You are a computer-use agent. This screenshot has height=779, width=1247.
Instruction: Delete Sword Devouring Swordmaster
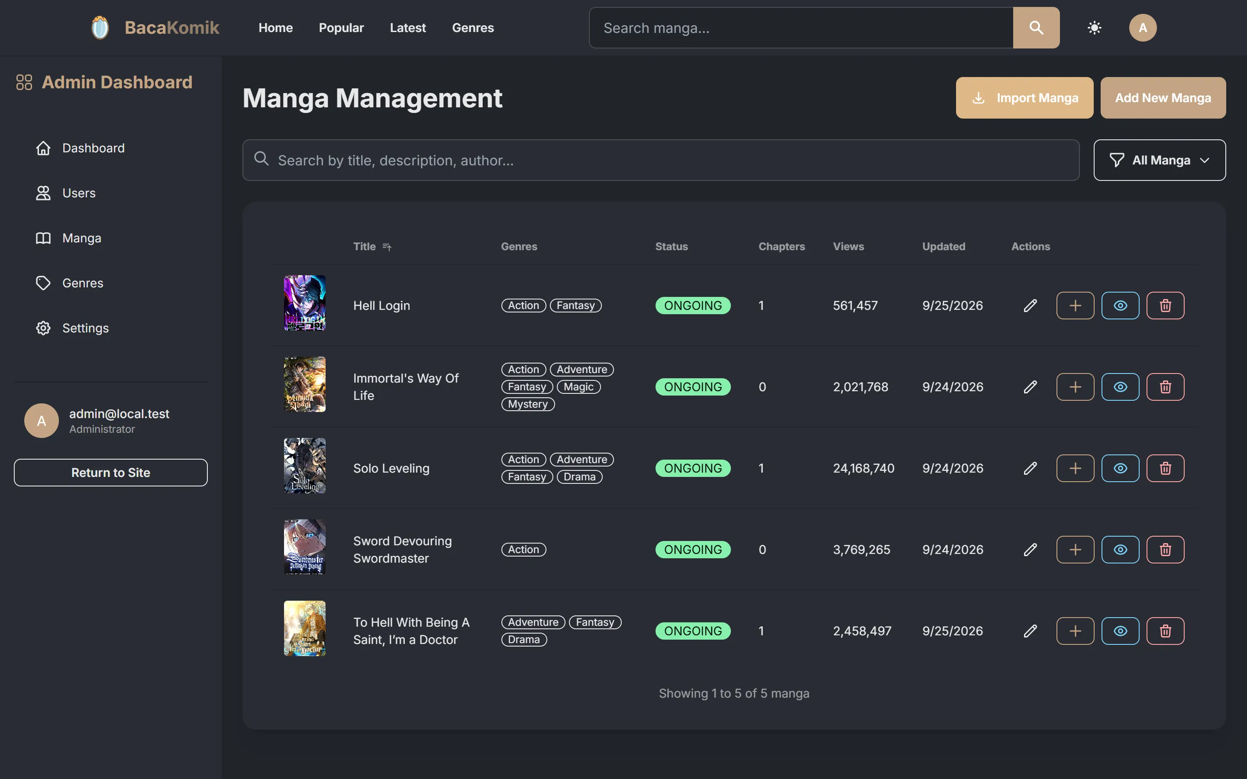(1165, 550)
